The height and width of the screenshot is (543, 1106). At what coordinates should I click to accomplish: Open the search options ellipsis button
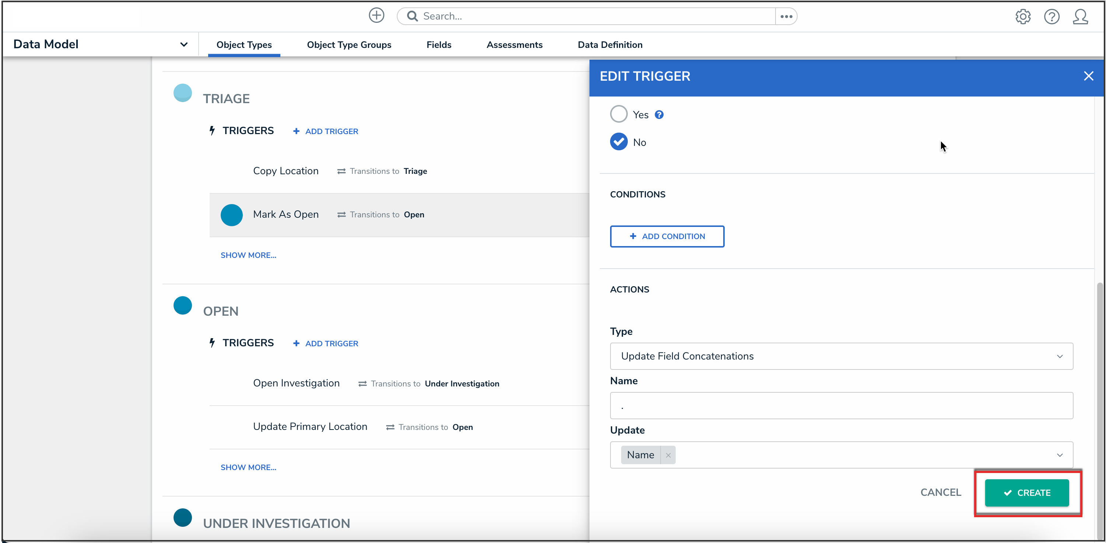[x=786, y=16]
